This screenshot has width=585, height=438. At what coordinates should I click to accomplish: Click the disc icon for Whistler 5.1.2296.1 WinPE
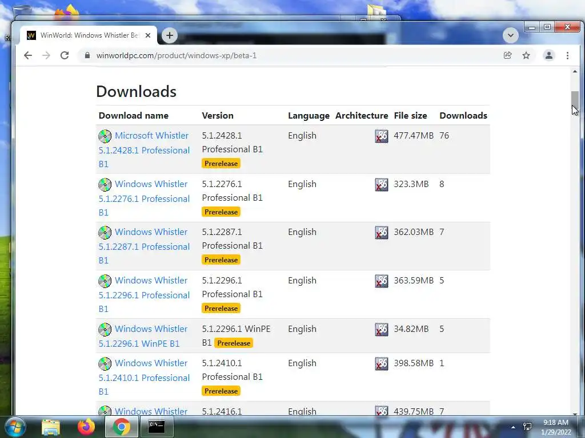pyautogui.click(x=105, y=329)
